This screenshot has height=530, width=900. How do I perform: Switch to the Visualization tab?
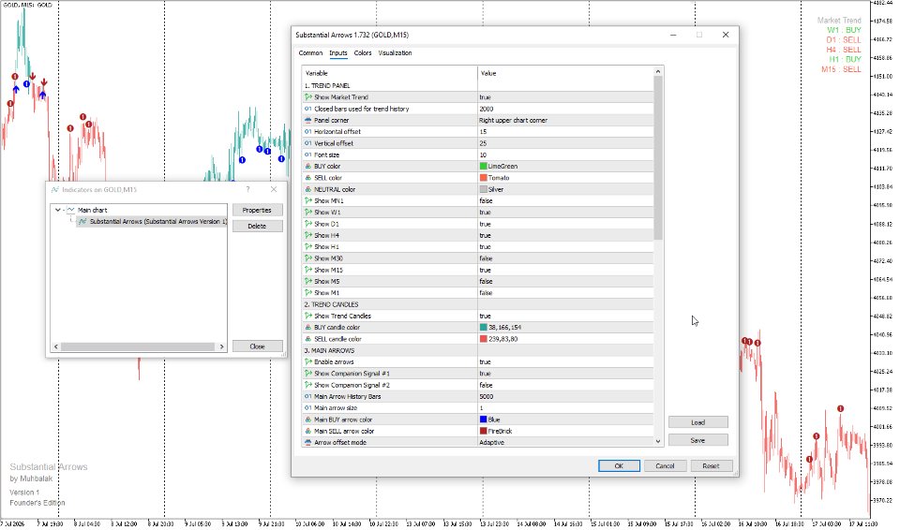click(395, 52)
